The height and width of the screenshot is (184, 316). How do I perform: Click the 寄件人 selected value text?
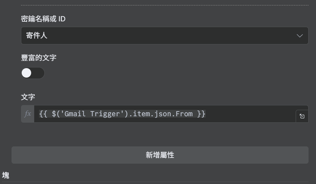37,36
